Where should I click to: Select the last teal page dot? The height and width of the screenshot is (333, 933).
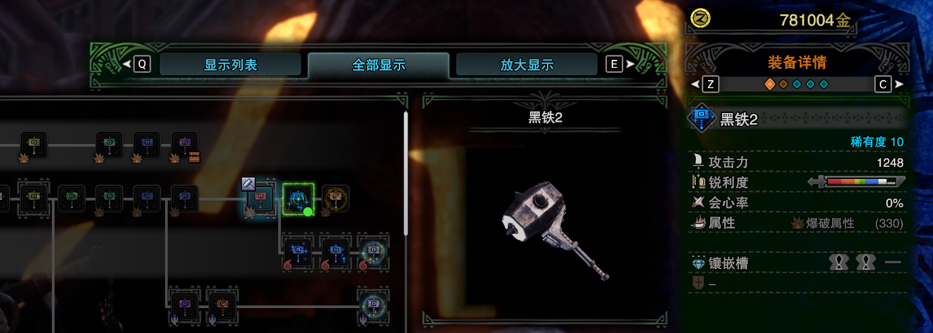point(824,84)
